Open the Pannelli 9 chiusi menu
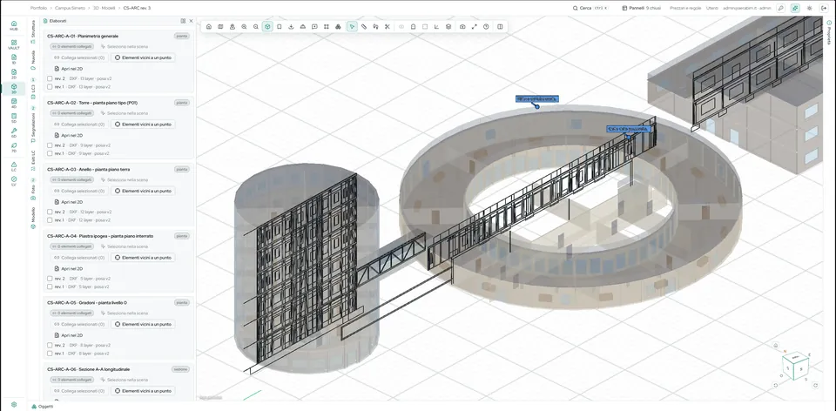 coord(643,8)
